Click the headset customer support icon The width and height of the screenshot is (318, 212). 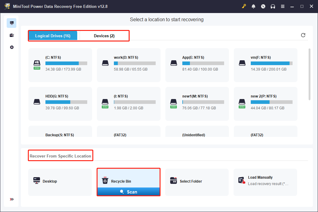pos(273,6)
